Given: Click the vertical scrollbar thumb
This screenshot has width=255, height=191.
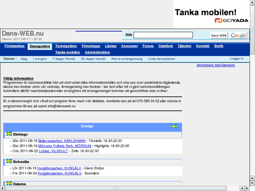Looking at the screenshot, I should tap(252, 30).
